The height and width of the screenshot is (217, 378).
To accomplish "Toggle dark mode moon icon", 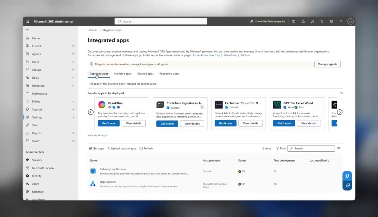I will pos(313,21).
